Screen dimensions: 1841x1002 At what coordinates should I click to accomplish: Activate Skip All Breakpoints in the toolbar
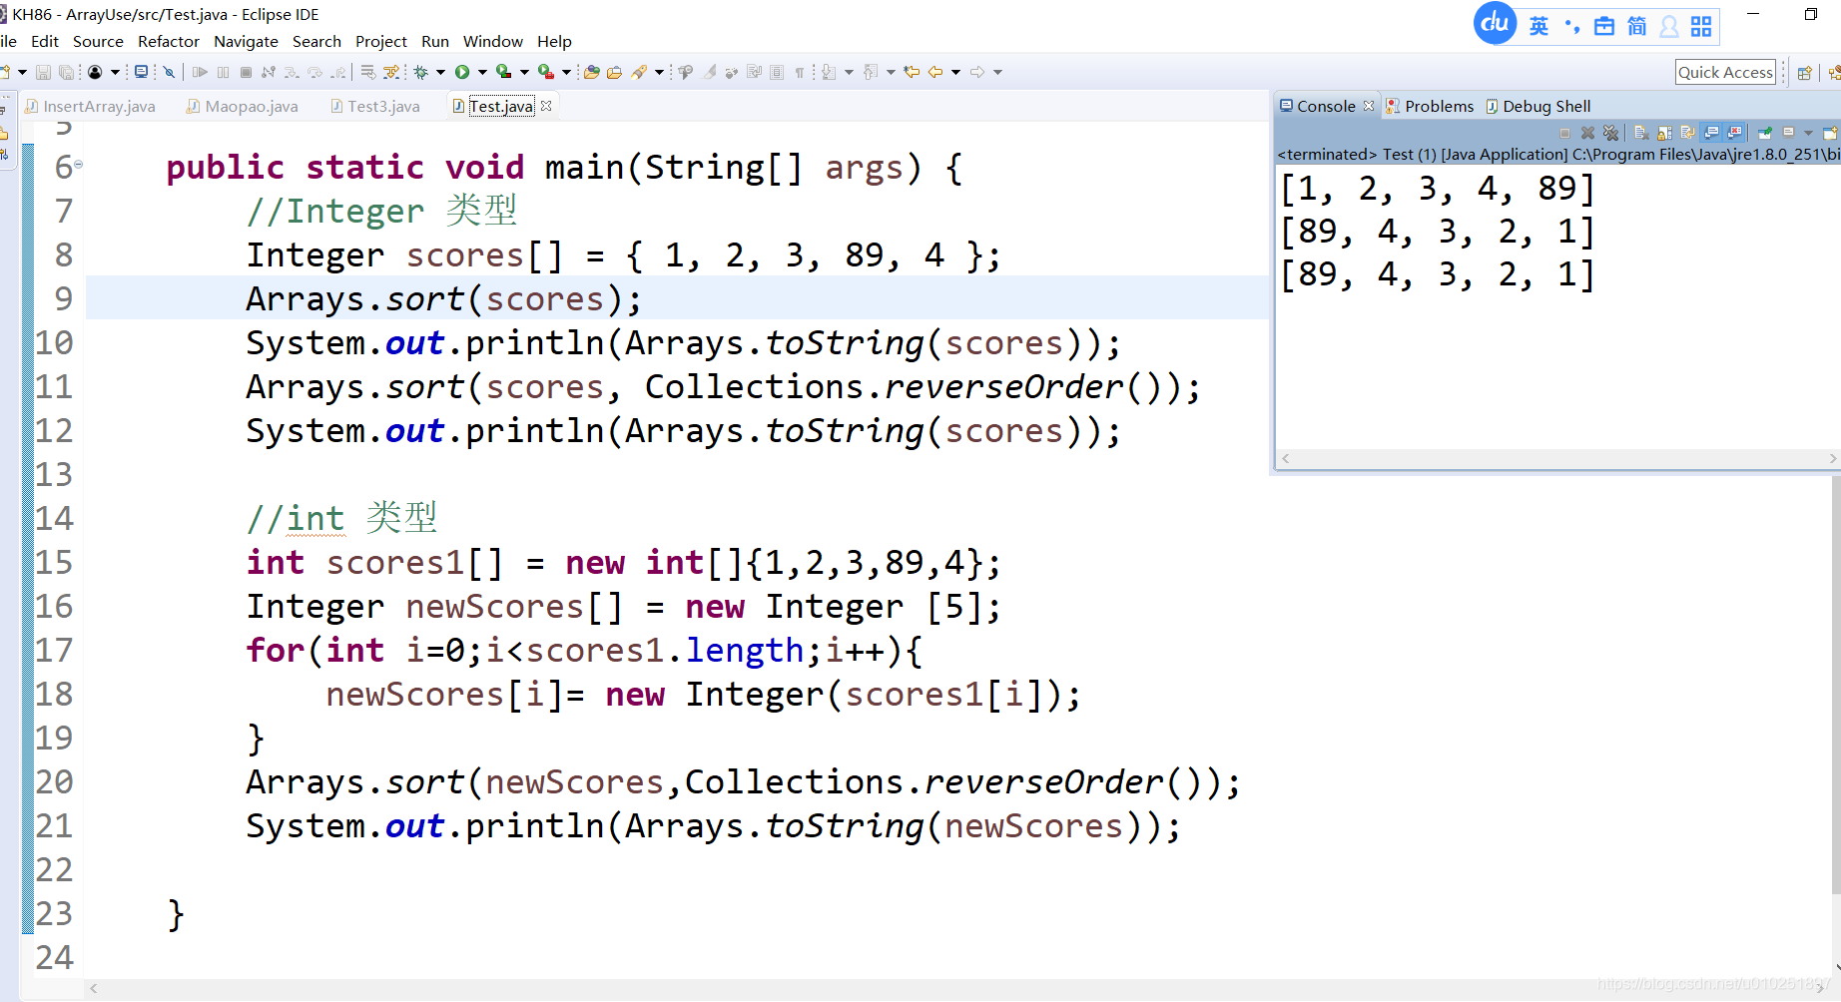[x=170, y=71]
